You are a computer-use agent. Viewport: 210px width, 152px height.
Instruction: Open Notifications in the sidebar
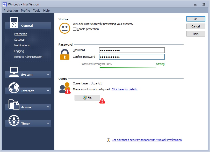coord(22,45)
